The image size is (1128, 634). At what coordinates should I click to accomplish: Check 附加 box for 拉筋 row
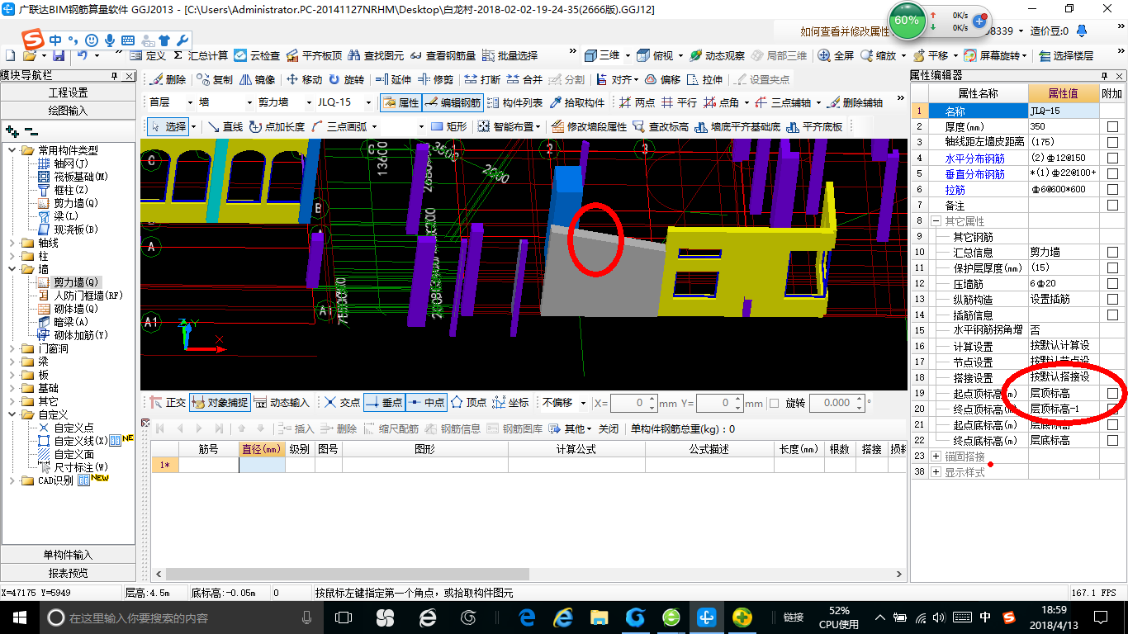point(1112,189)
